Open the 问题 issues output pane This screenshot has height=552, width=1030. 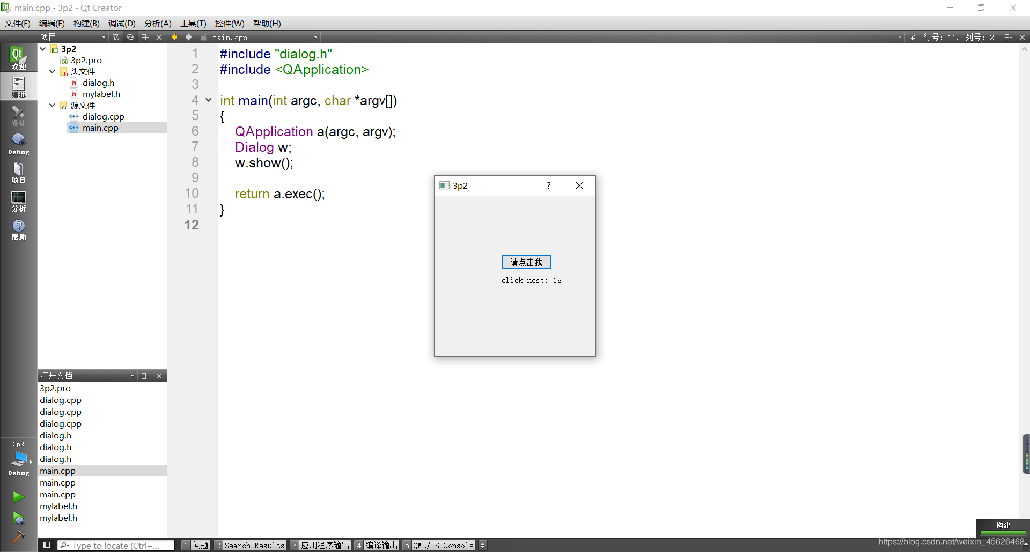coord(196,545)
